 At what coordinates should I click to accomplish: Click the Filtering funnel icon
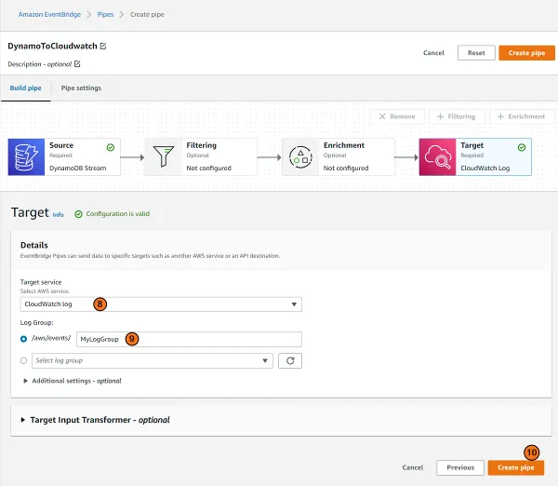point(163,157)
